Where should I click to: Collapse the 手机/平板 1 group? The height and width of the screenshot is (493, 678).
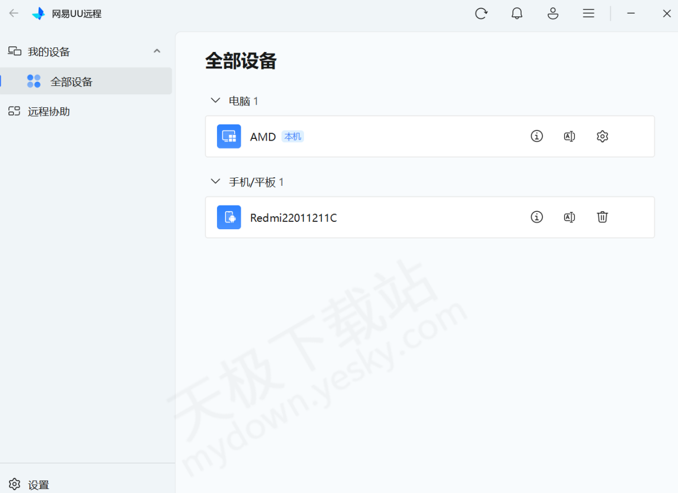(215, 181)
